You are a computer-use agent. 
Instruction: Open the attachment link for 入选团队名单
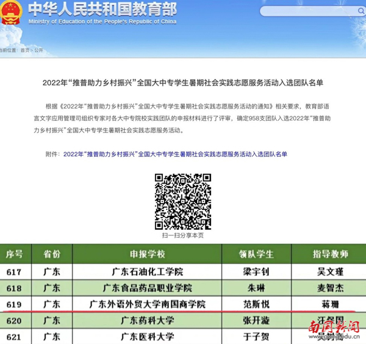[175, 154]
